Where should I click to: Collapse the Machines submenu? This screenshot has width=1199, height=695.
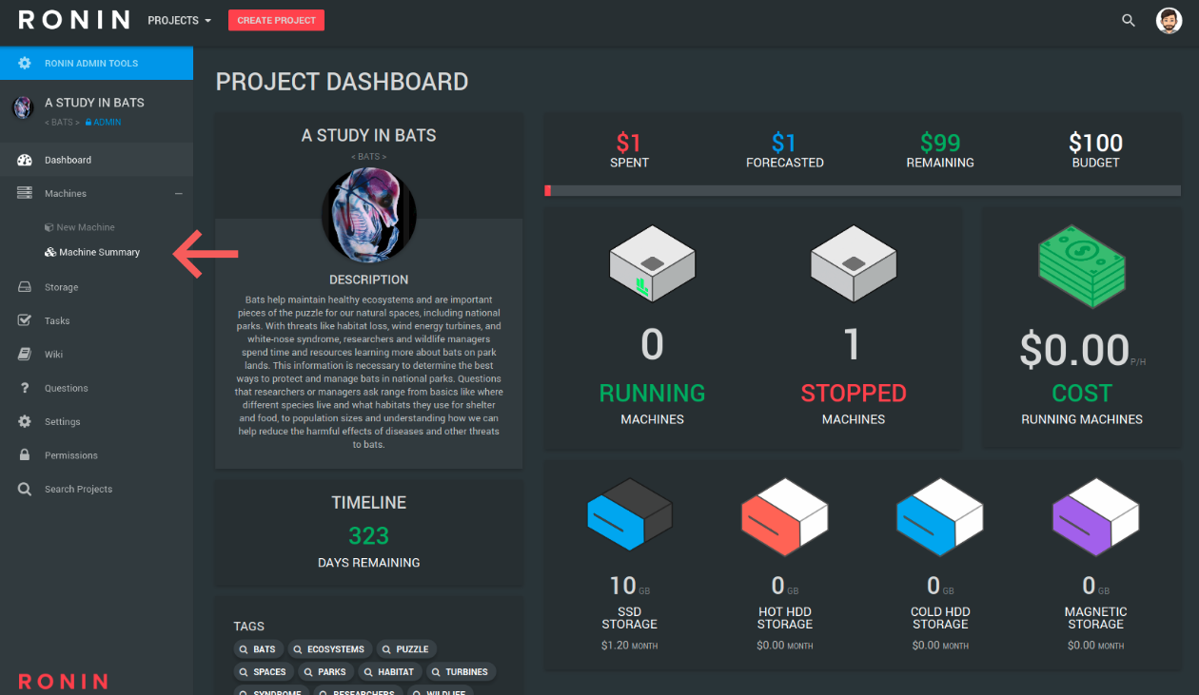[x=178, y=193]
